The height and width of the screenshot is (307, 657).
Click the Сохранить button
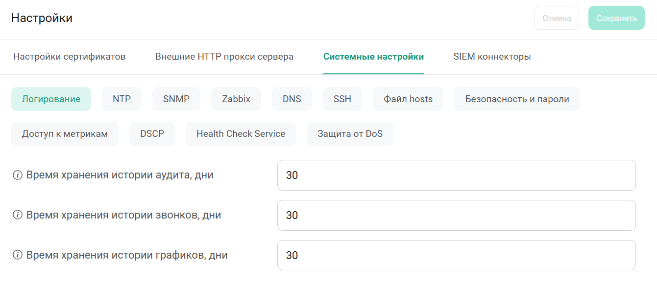pyautogui.click(x=616, y=18)
